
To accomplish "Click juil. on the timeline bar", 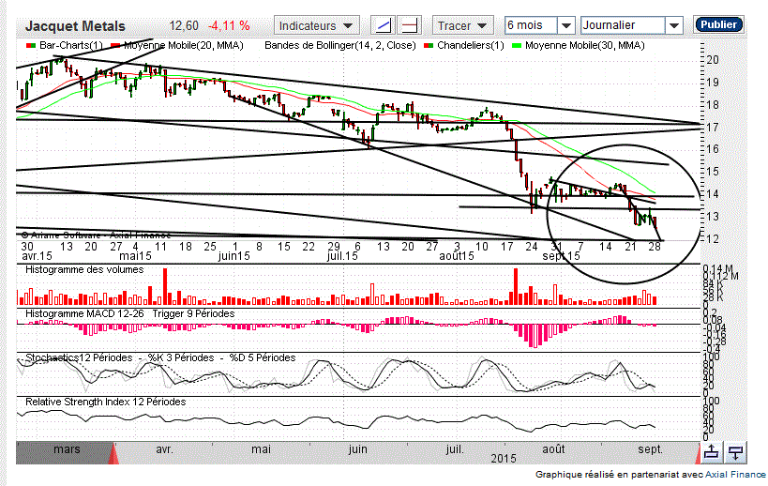I will pyautogui.click(x=454, y=449).
